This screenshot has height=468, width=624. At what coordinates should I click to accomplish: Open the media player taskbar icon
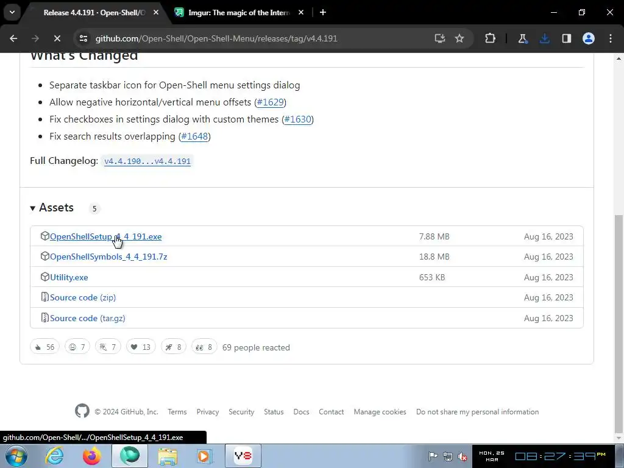click(205, 456)
